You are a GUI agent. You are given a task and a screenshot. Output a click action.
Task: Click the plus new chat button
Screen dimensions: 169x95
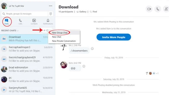coord(44,30)
